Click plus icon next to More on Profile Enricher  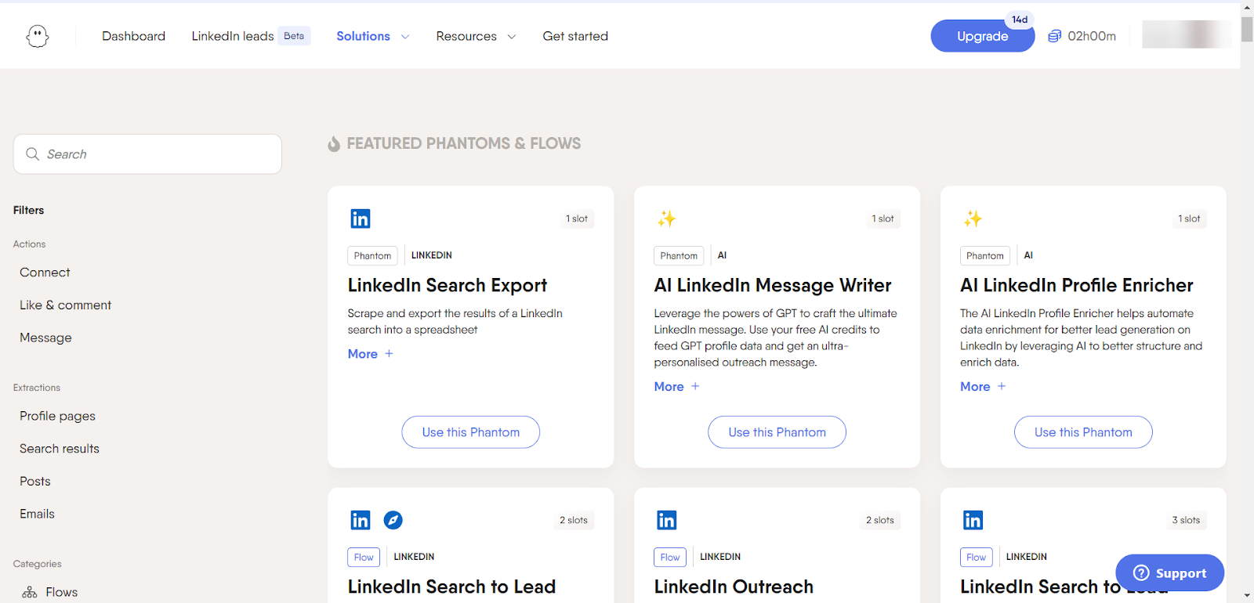pos(1002,387)
